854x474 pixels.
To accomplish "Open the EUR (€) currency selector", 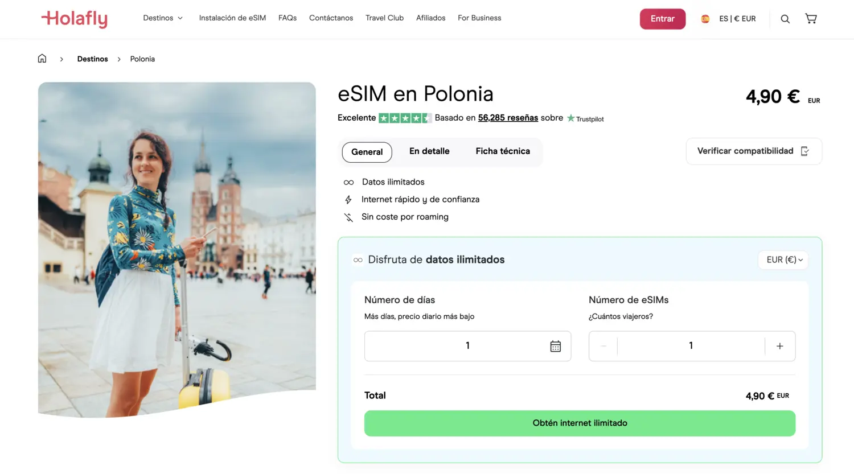I will [783, 259].
